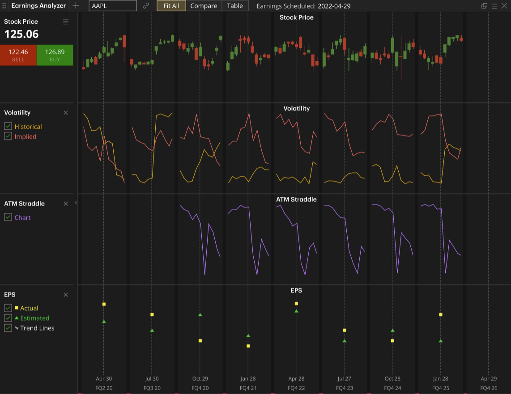Open the Table view
This screenshot has width=511, height=394.
click(x=235, y=6)
